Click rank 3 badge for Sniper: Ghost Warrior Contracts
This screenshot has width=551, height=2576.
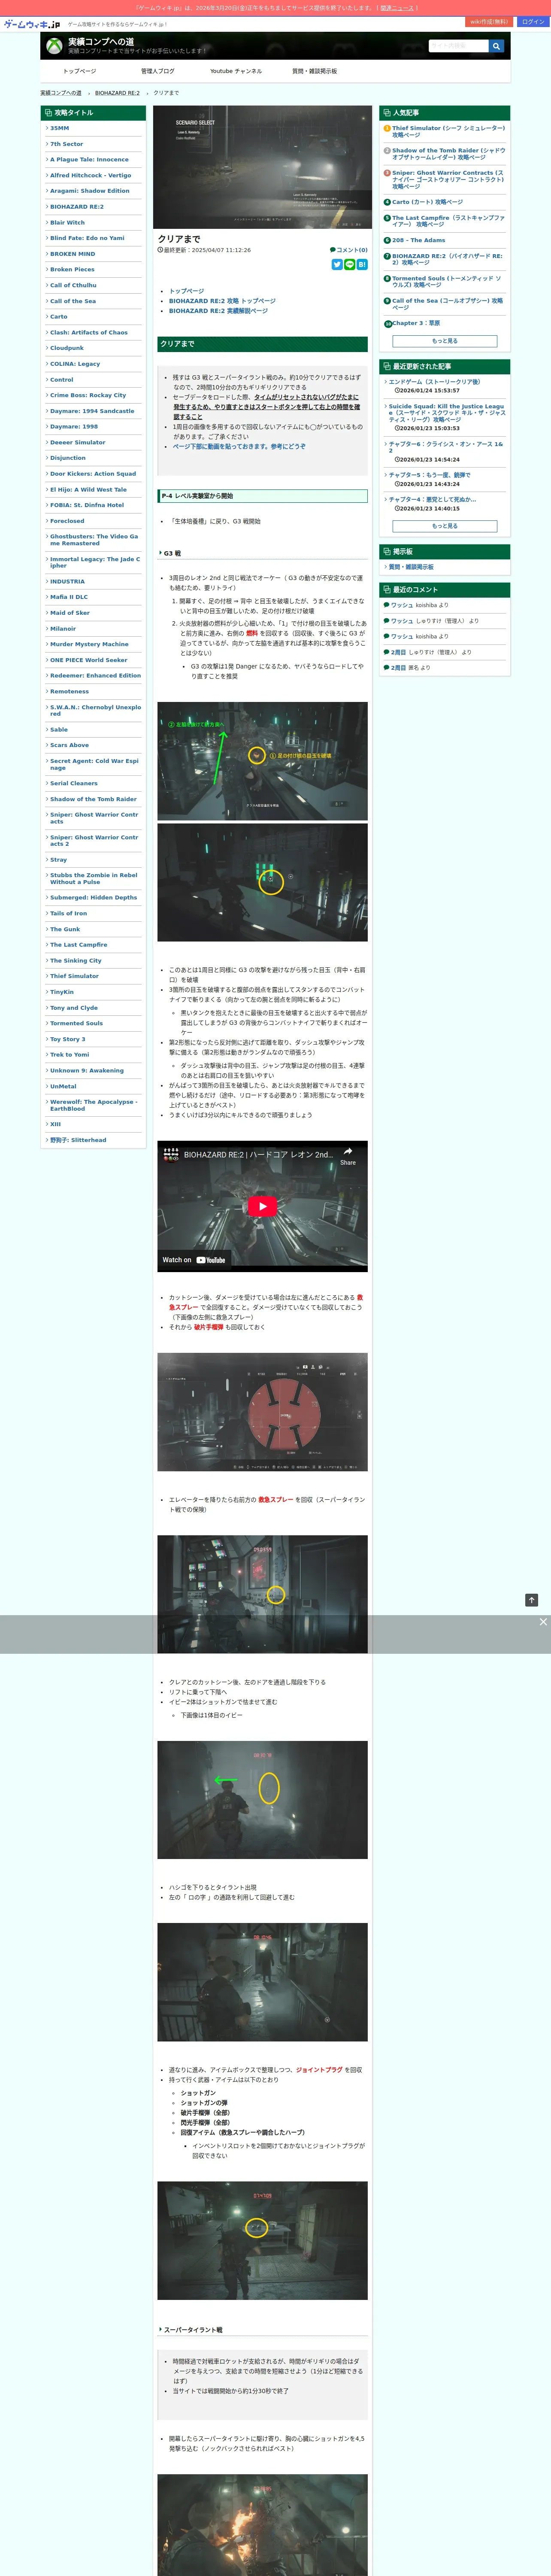pos(387,173)
